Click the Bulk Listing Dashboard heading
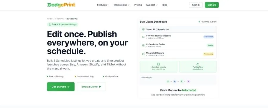The image size is (268, 108). [x=153, y=22]
